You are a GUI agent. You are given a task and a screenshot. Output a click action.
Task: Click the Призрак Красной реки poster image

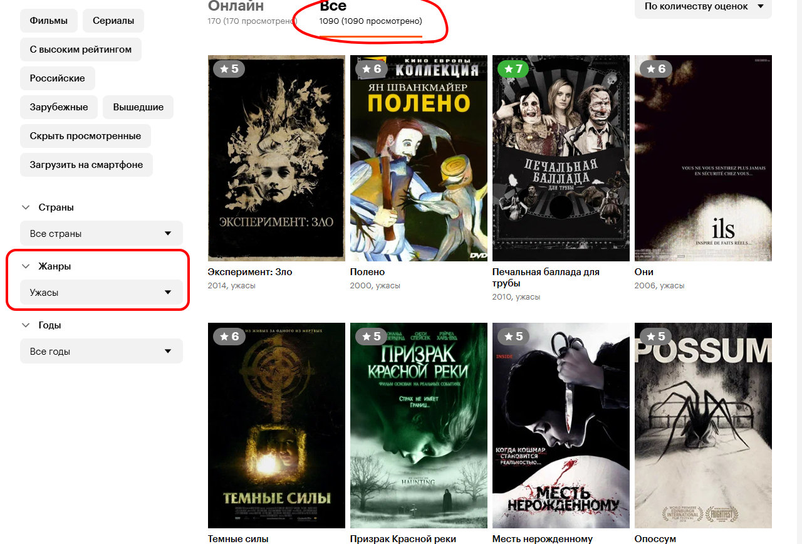[419, 426]
